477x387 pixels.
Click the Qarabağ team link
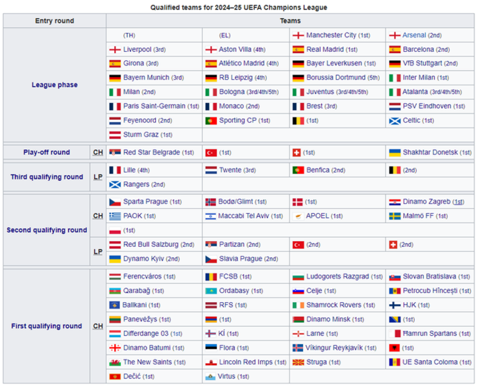pos(136,290)
